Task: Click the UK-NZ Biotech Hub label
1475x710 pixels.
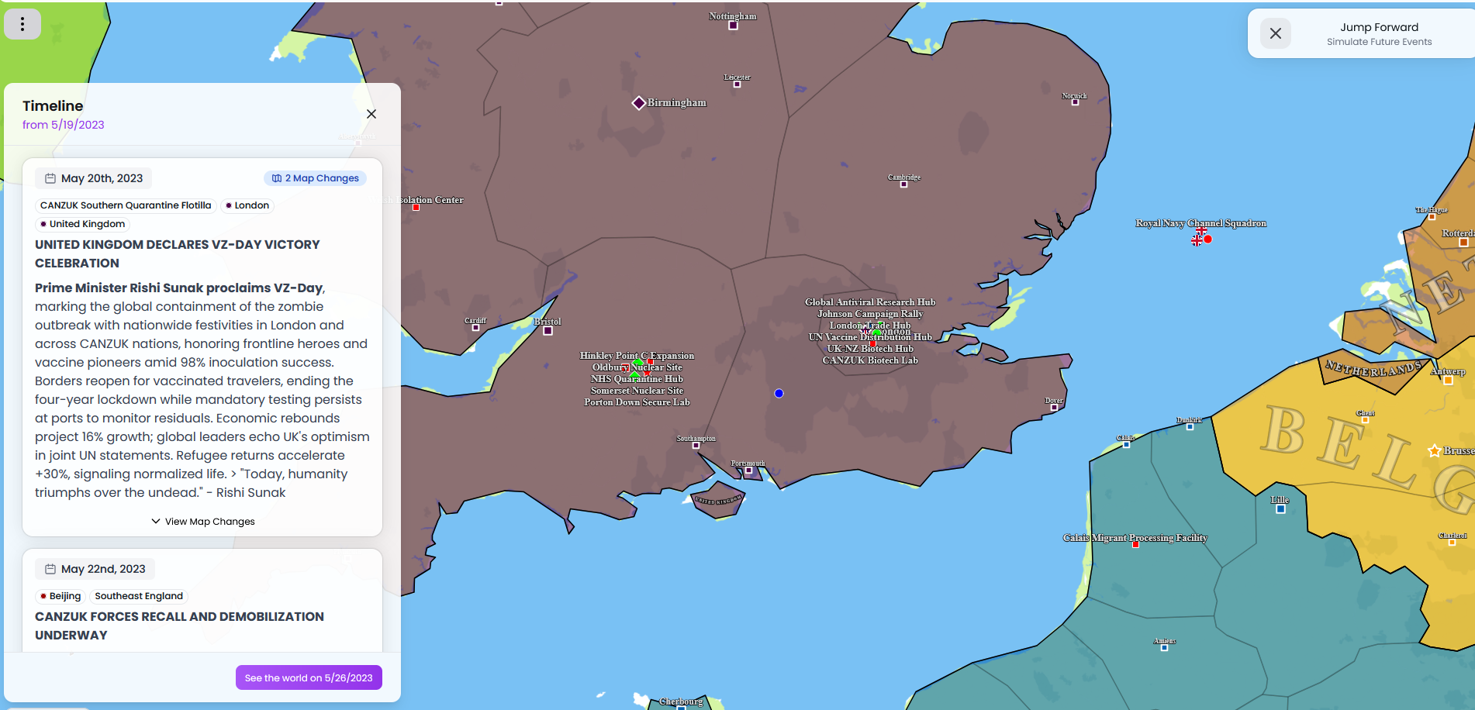Action: coord(870,349)
